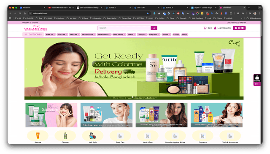The image size is (270, 154).
Task: Click the Log In/Sign Up link
Action: [x=224, y=28]
